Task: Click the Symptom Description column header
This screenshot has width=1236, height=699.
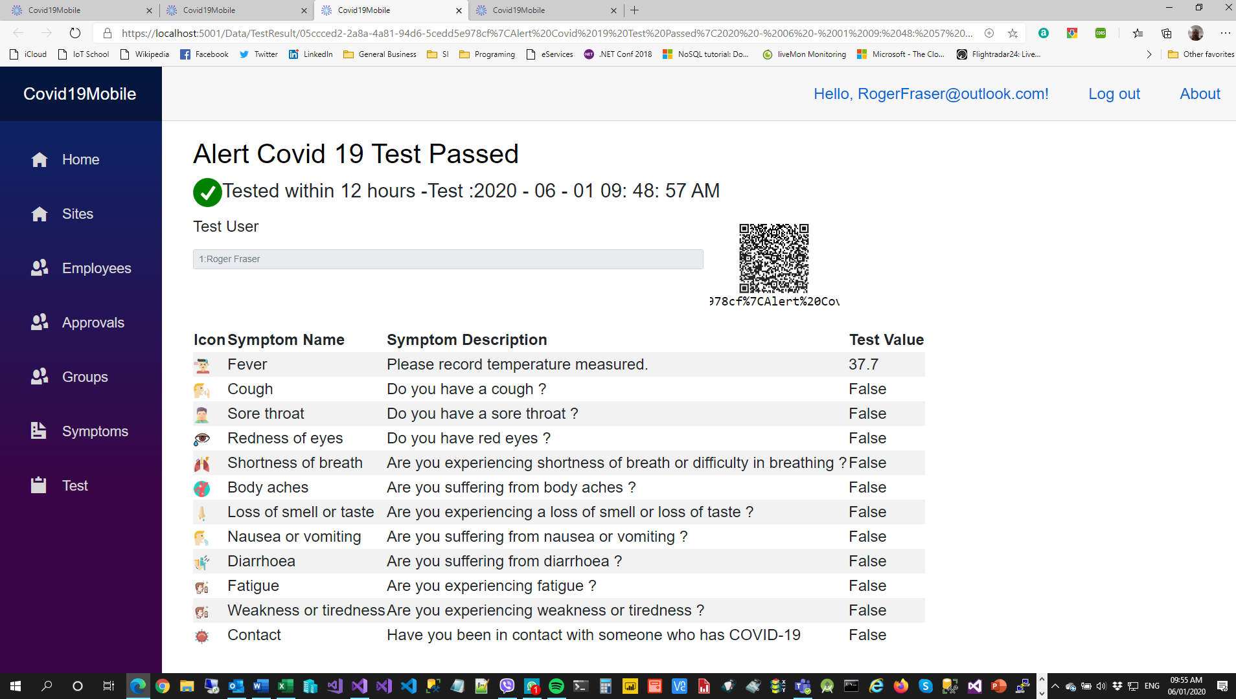Action: tap(466, 340)
